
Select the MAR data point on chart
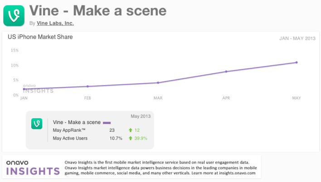(x=158, y=83)
